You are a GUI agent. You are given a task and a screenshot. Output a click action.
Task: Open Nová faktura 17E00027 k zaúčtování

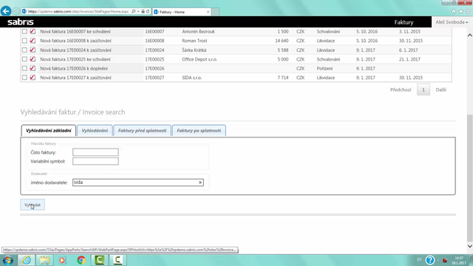pos(75,78)
